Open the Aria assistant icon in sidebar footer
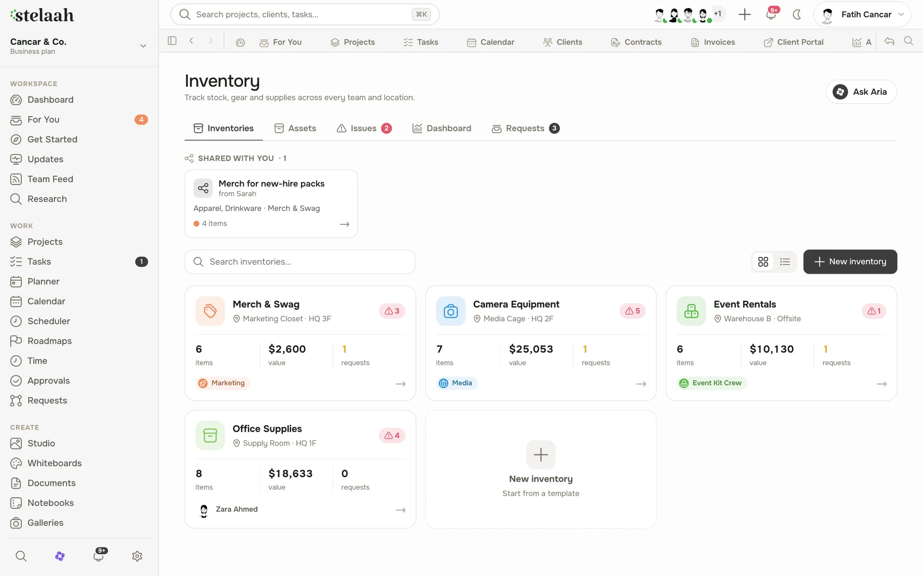This screenshot has height=576, width=923. tap(60, 556)
